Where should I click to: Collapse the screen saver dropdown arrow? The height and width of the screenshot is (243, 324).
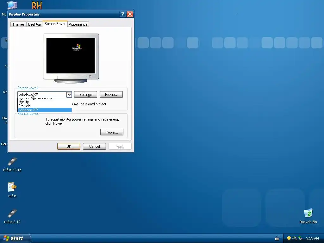click(x=69, y=95)
